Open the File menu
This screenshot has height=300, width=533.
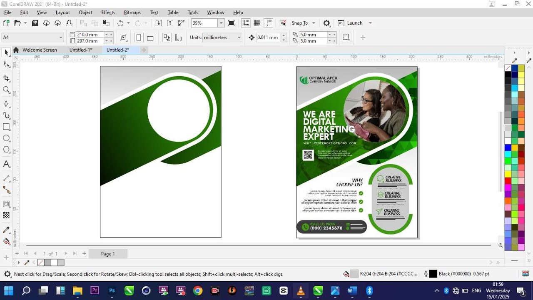pos(7,12)
